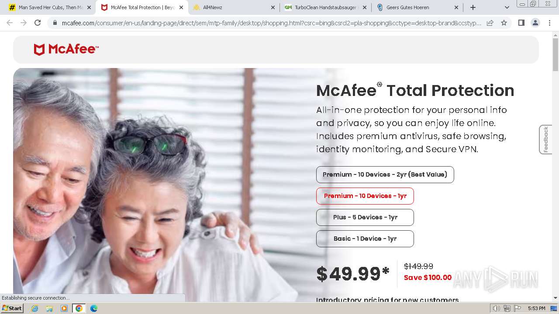Bookmark this page with the star icon
Screen dimensions: 559x314
[x=504, y=23]
